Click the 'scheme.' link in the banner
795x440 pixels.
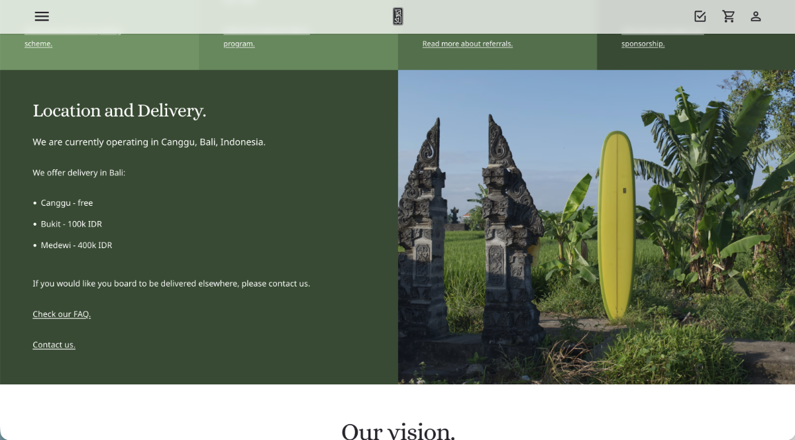pyautogui.click(x=38, y=44)
